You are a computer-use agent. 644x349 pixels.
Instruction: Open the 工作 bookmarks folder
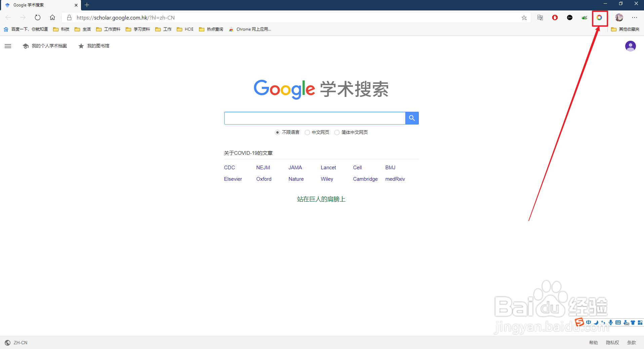pos(163,29)
